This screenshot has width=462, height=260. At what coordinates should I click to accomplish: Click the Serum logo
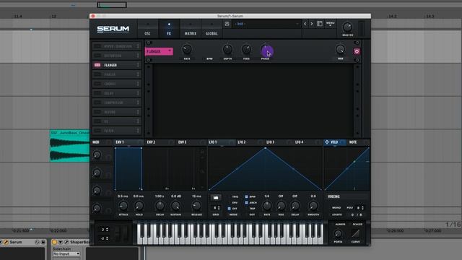113,29
